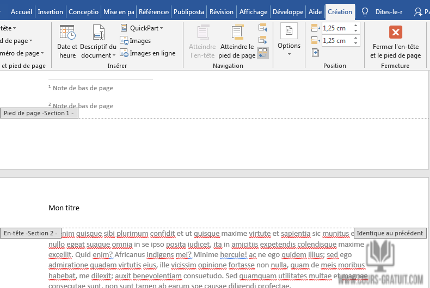This screenshot has width=430, height=288.
Task: Click the QuickPart icon
Action: [x=124, y=28]
